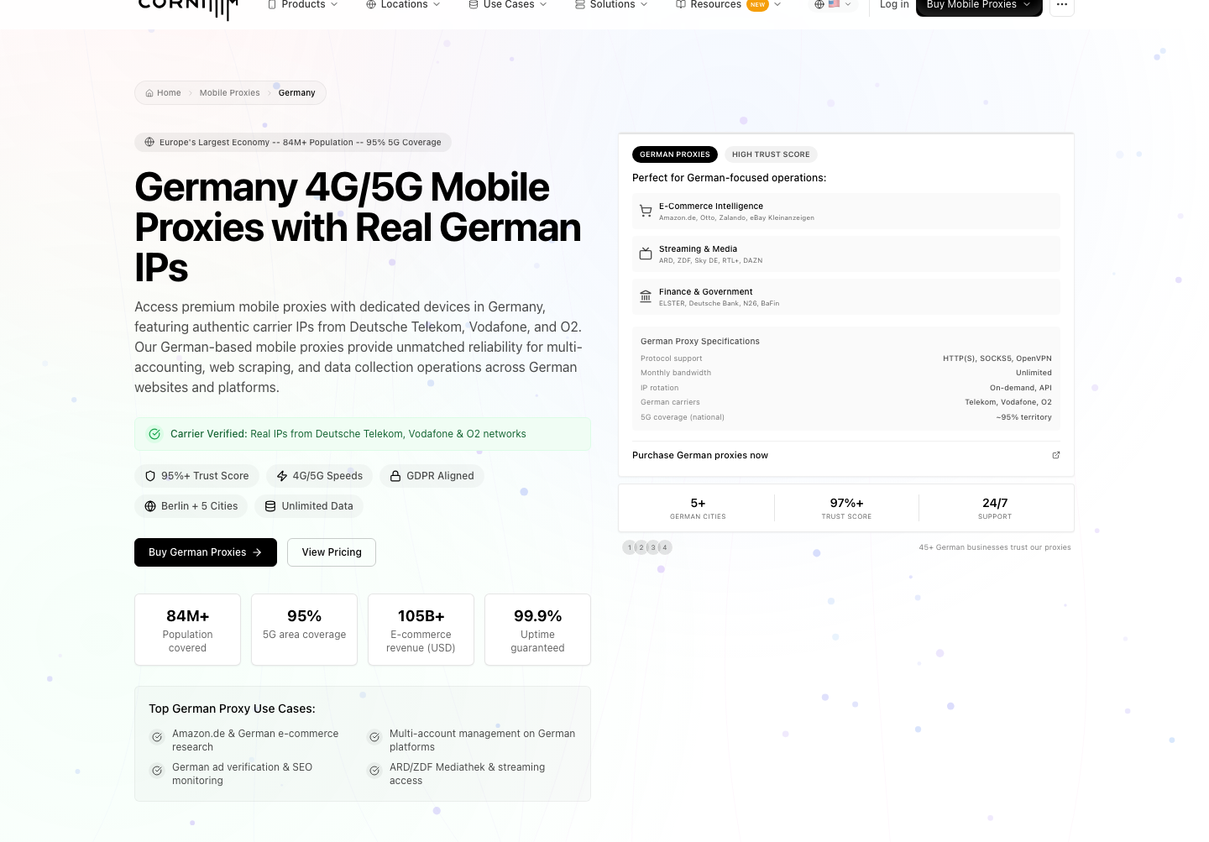Click check icon beside Multi-account management
Viewport: 1209px width, 842px height.
[x=374, y=737]
